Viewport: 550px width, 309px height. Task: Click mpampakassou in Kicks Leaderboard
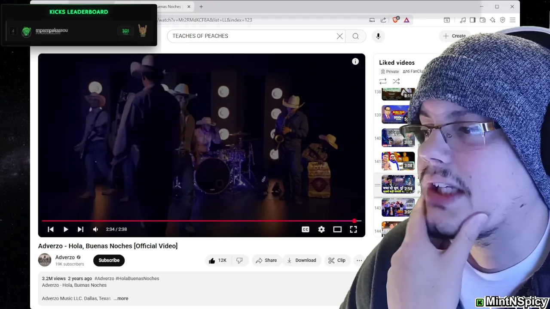click(x=52, y=30)
